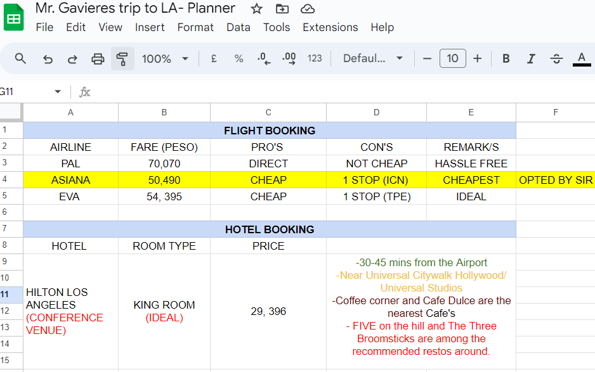The width and height of the screenshot is (595, 372).
Task: Open the text color picker
Action: point(581,59)
